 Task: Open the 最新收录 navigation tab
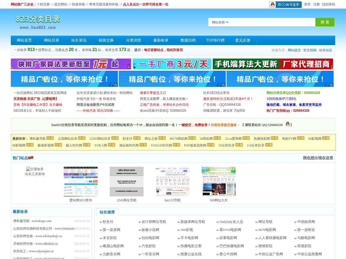pos(161,40)
